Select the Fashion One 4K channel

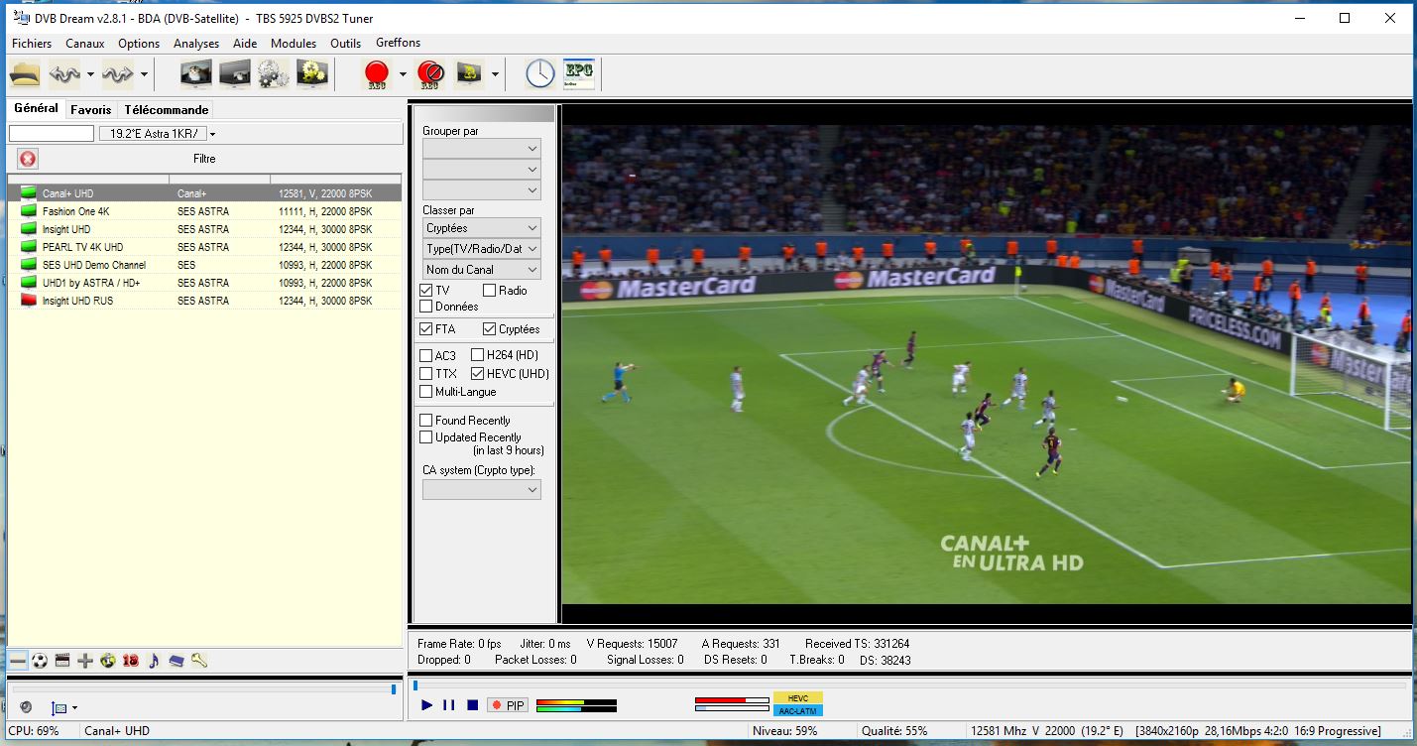click(x=204, y=211)
